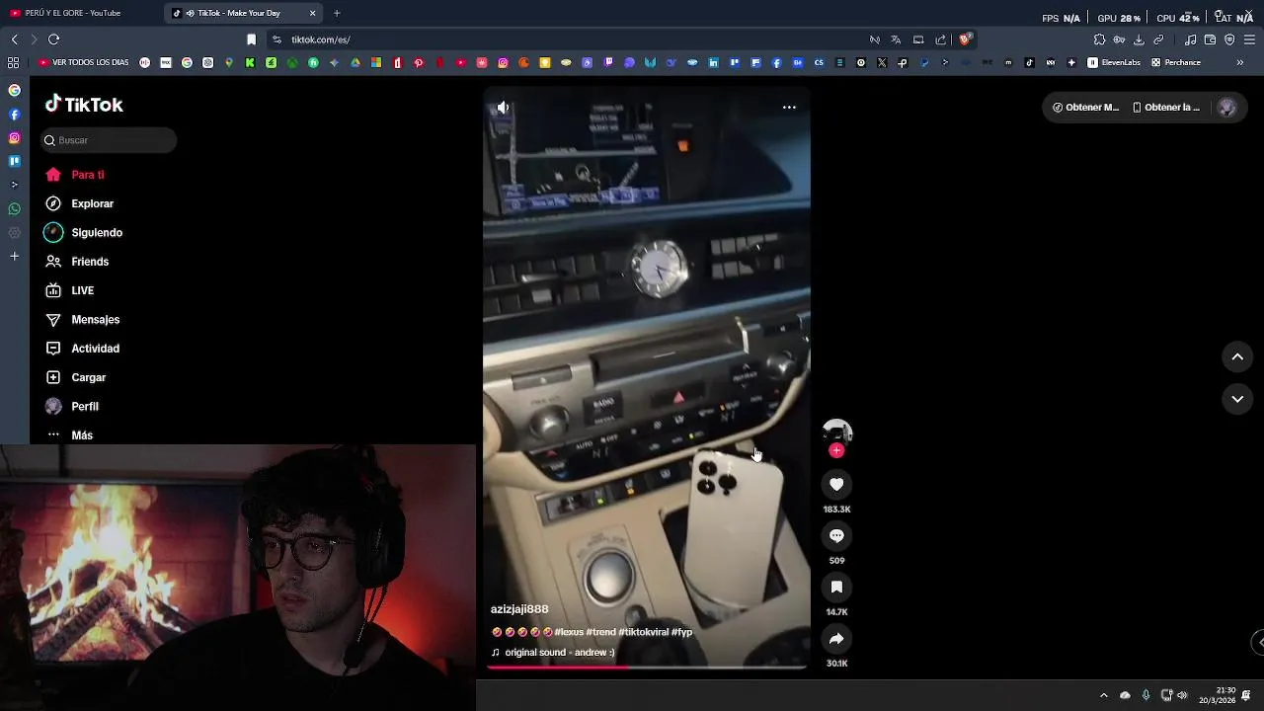
Task: Click the #tiktokviral hashtag
Action: [643, 632]
